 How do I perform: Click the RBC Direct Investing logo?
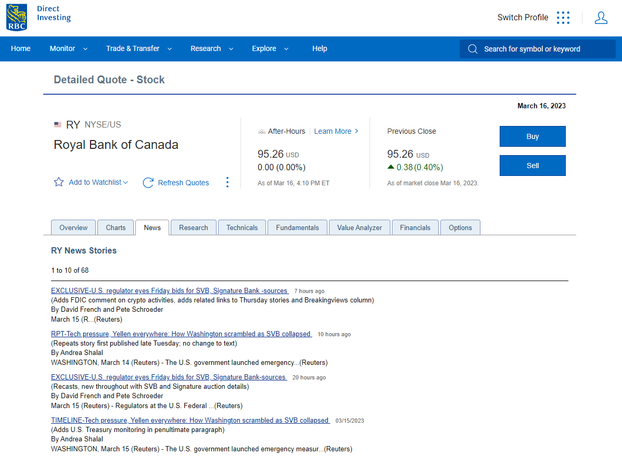pos(39,18)
